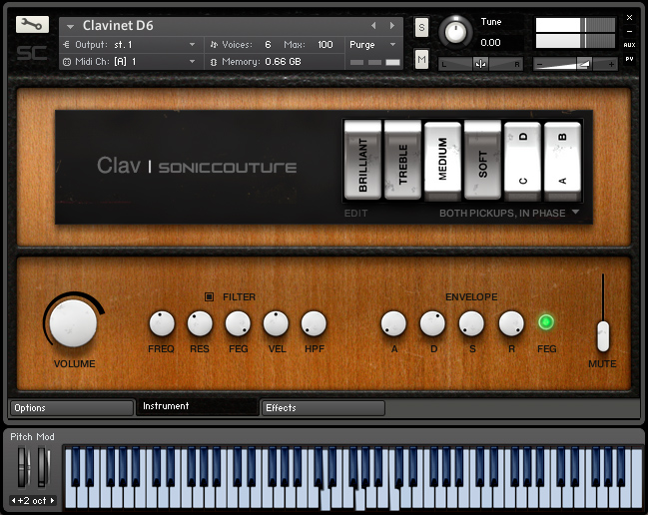Image resolution: width=648 pixels, height=515 pixels.
Task: Click the HPF knob
Action: pyautogui.click(x=314, y=323)
